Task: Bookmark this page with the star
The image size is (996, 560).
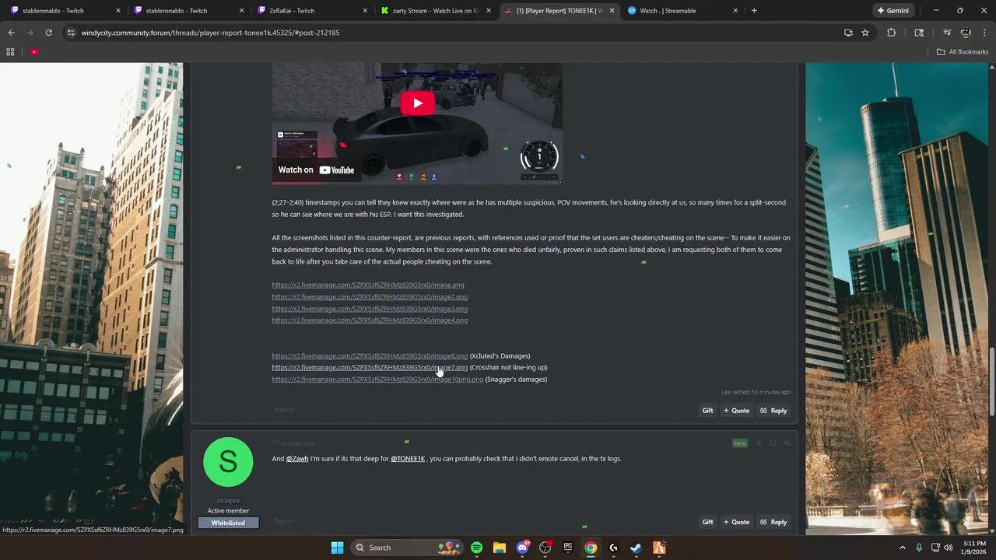Action: (865, 33)
